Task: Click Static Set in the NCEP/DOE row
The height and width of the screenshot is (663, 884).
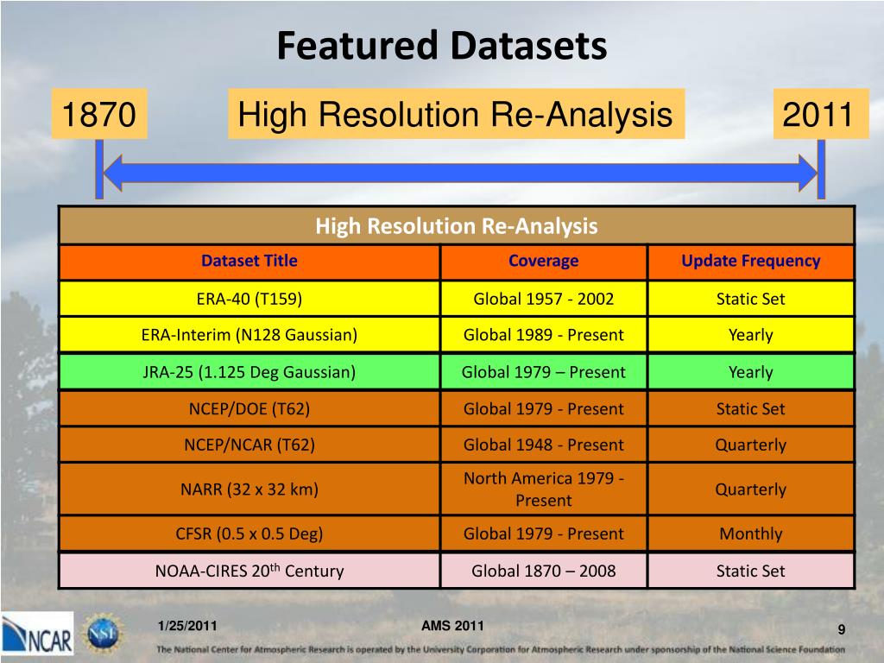Action: (x=751, y=408)
